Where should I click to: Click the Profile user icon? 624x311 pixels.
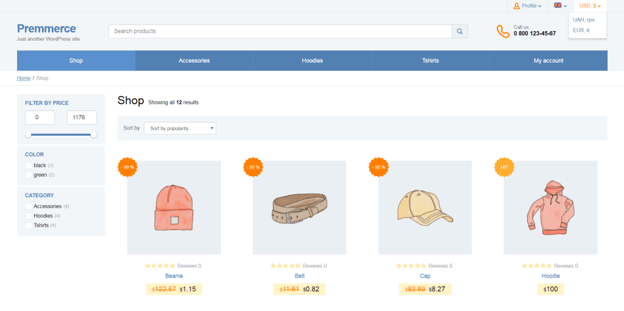point(517,6)
